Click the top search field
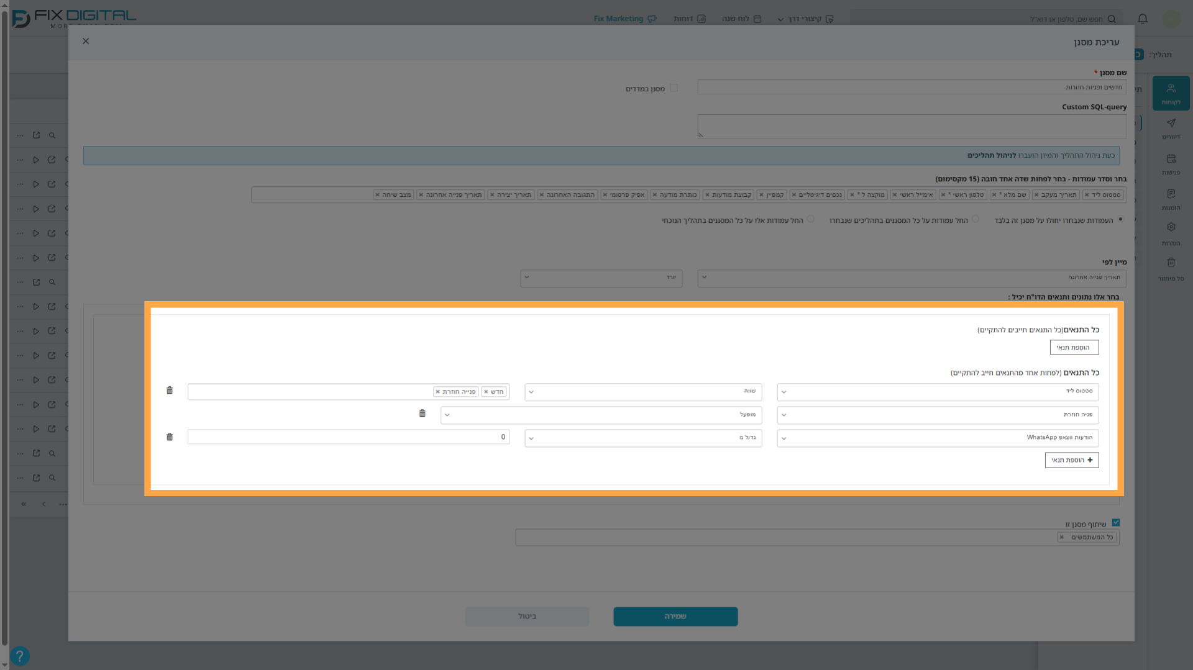1193x670 pixels. click(985, 19)
